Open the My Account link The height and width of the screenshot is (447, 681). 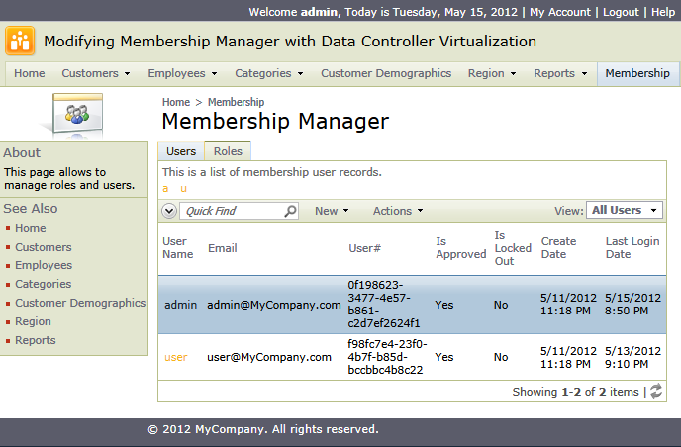561,12
